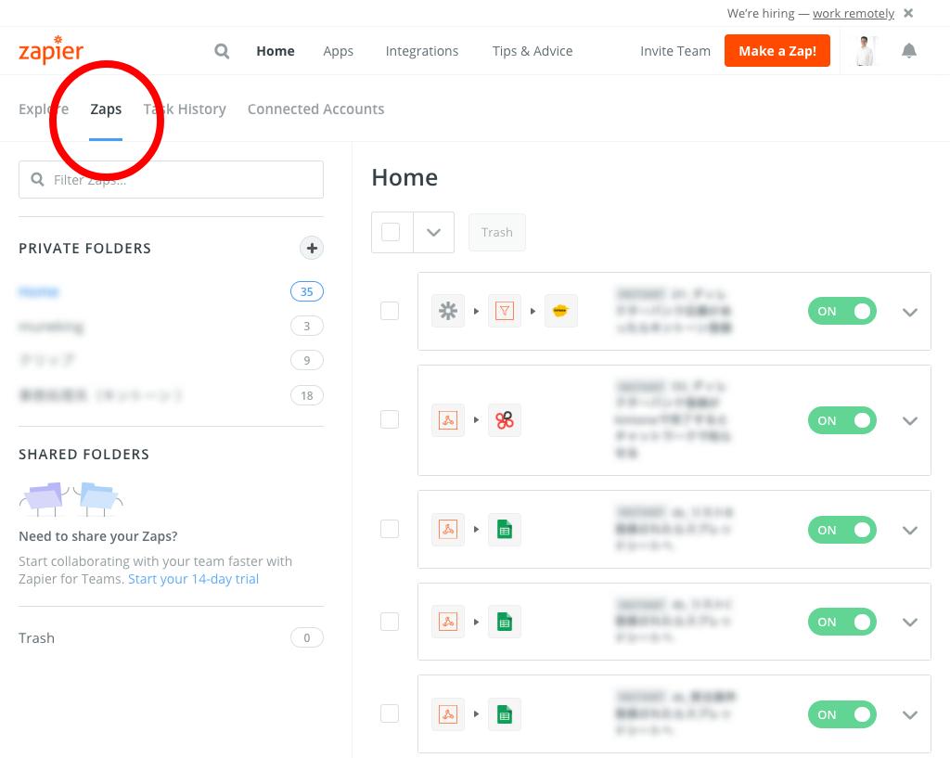This screenshot has width=950, height=758.
Task: Expand the third Zap's options chevron
Action: coord(910,530)
